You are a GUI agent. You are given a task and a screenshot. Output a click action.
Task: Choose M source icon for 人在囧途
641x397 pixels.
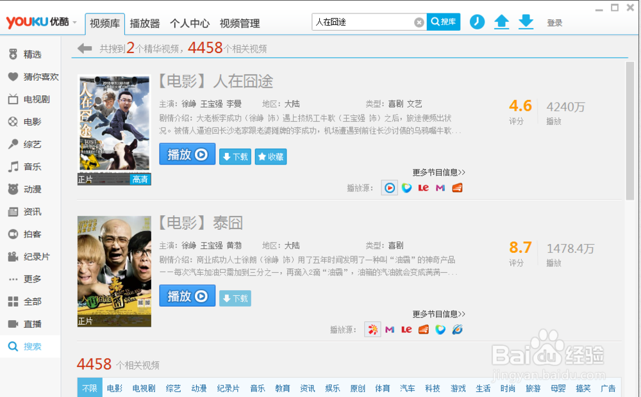[x=440, y=188]
